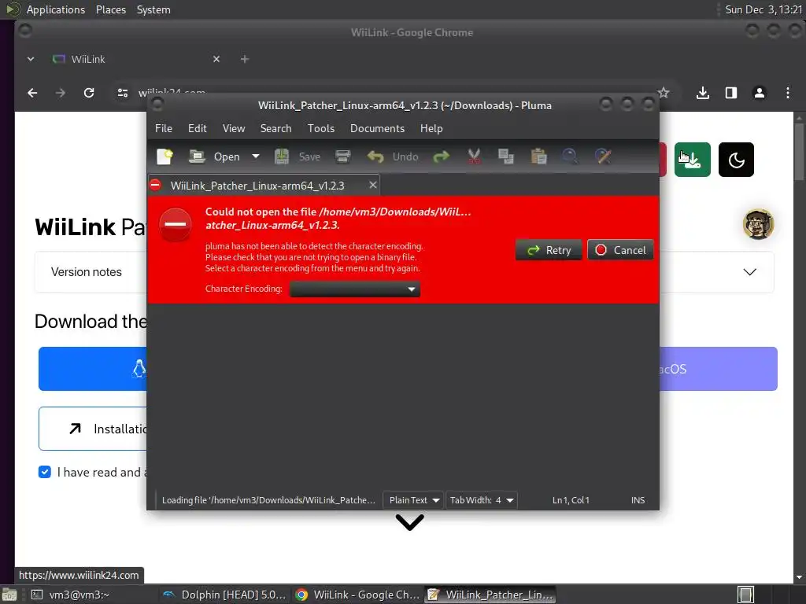Open the Places menu in top panel
This screenshot has height=604, width=806.
coord(111,9)
